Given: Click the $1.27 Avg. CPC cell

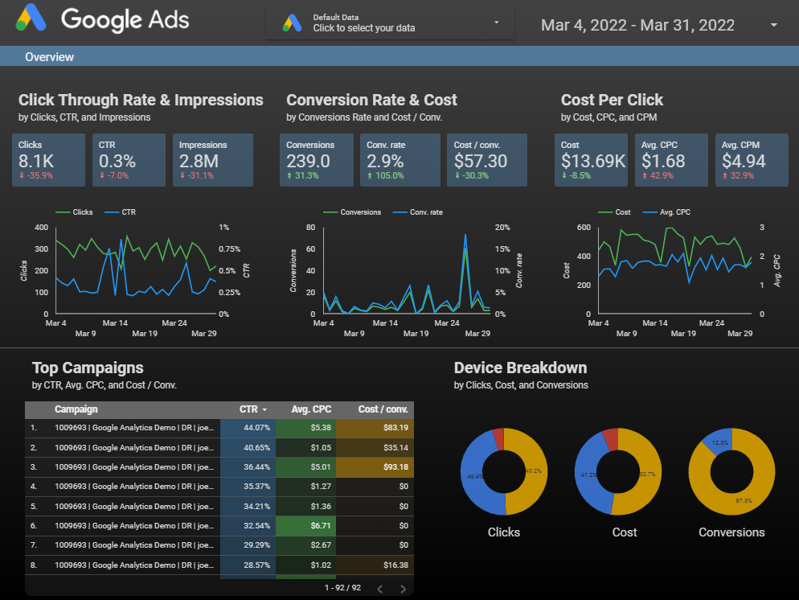Looking at the screenshot, I should (305, 487).
